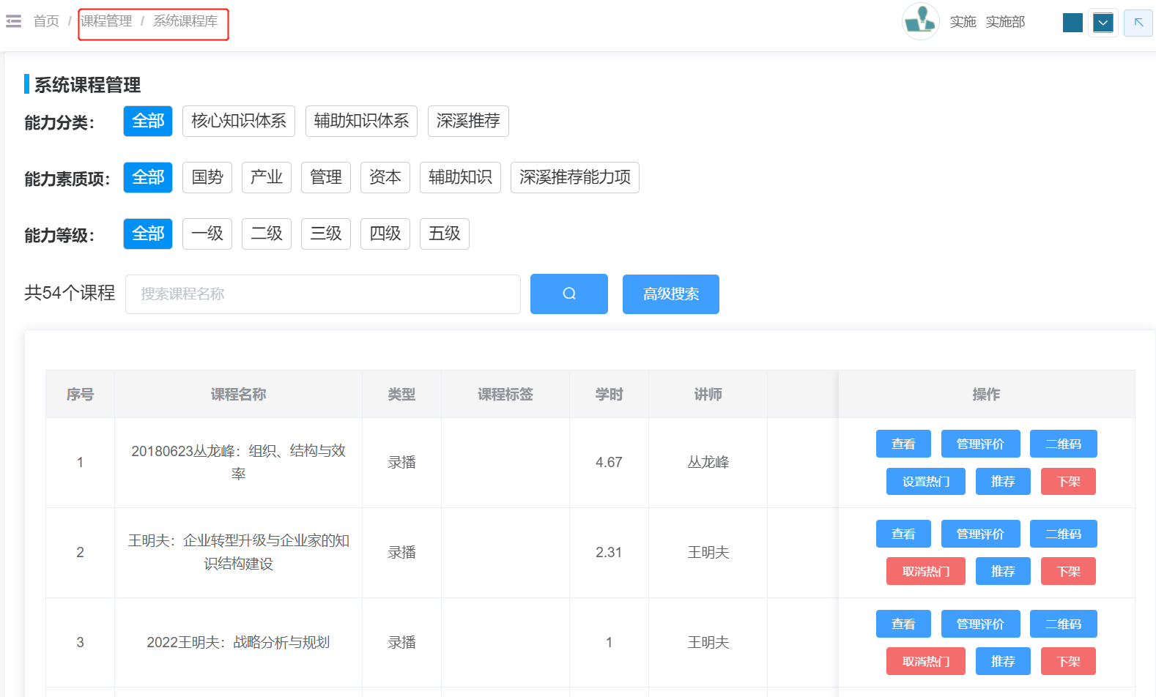The height and width of the screenshot is (697, 1156).
Task: Click 课程管理 breadcrumb item
Action: point(106,21)
